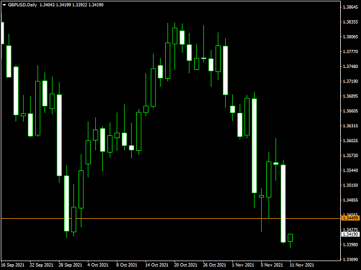Click the 11 Nov 2021 date label
The height and width of the screenshot is (270, 361).
click(x=302, y=265)
